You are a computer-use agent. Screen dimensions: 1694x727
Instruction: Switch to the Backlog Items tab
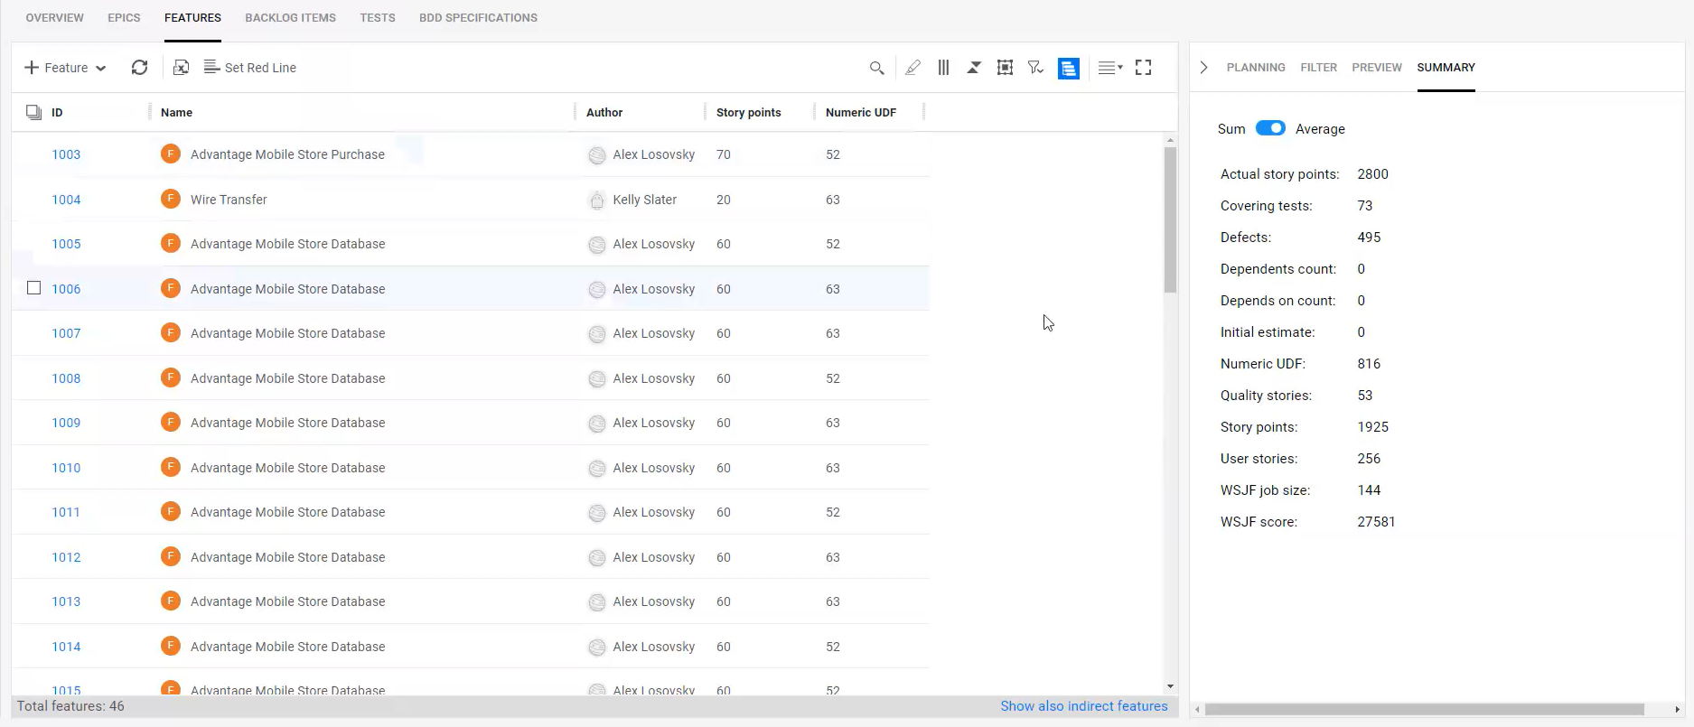point(290,18)
